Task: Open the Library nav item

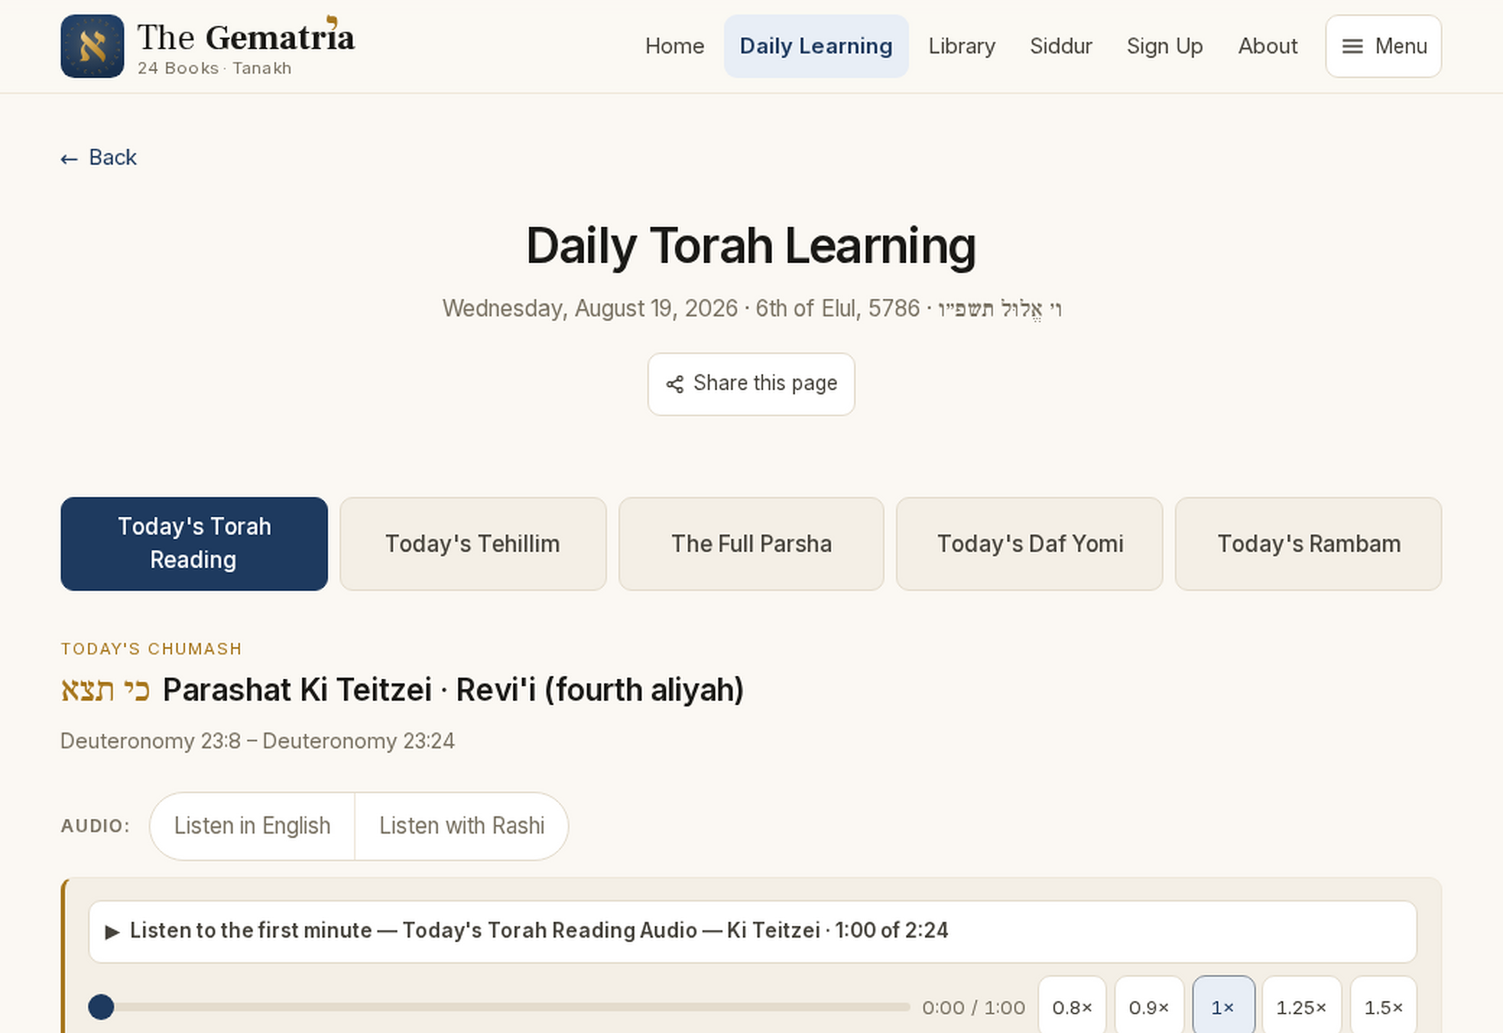Action: 962,46
